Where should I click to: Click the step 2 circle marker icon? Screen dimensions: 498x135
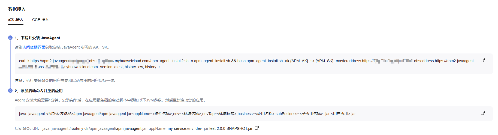pos(10,91)
